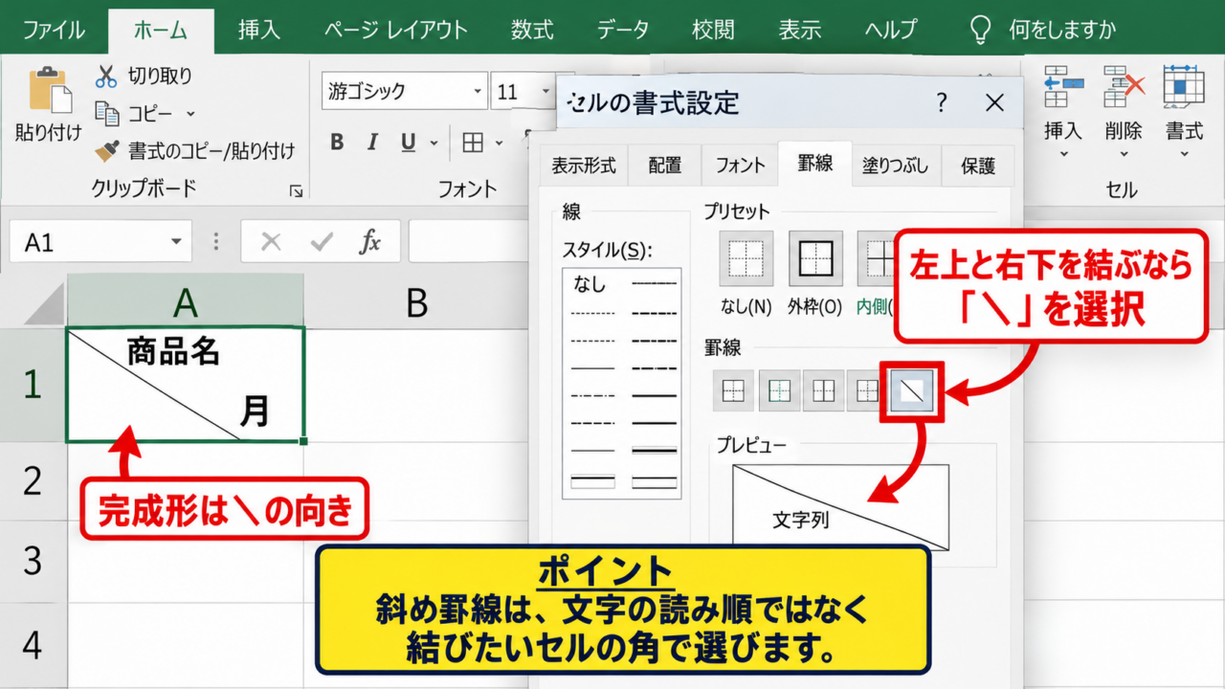Toggle Underline (U) formatting
Viewport: 1225px width, 689px height.
pyautogui.click(x=409, y=143)
